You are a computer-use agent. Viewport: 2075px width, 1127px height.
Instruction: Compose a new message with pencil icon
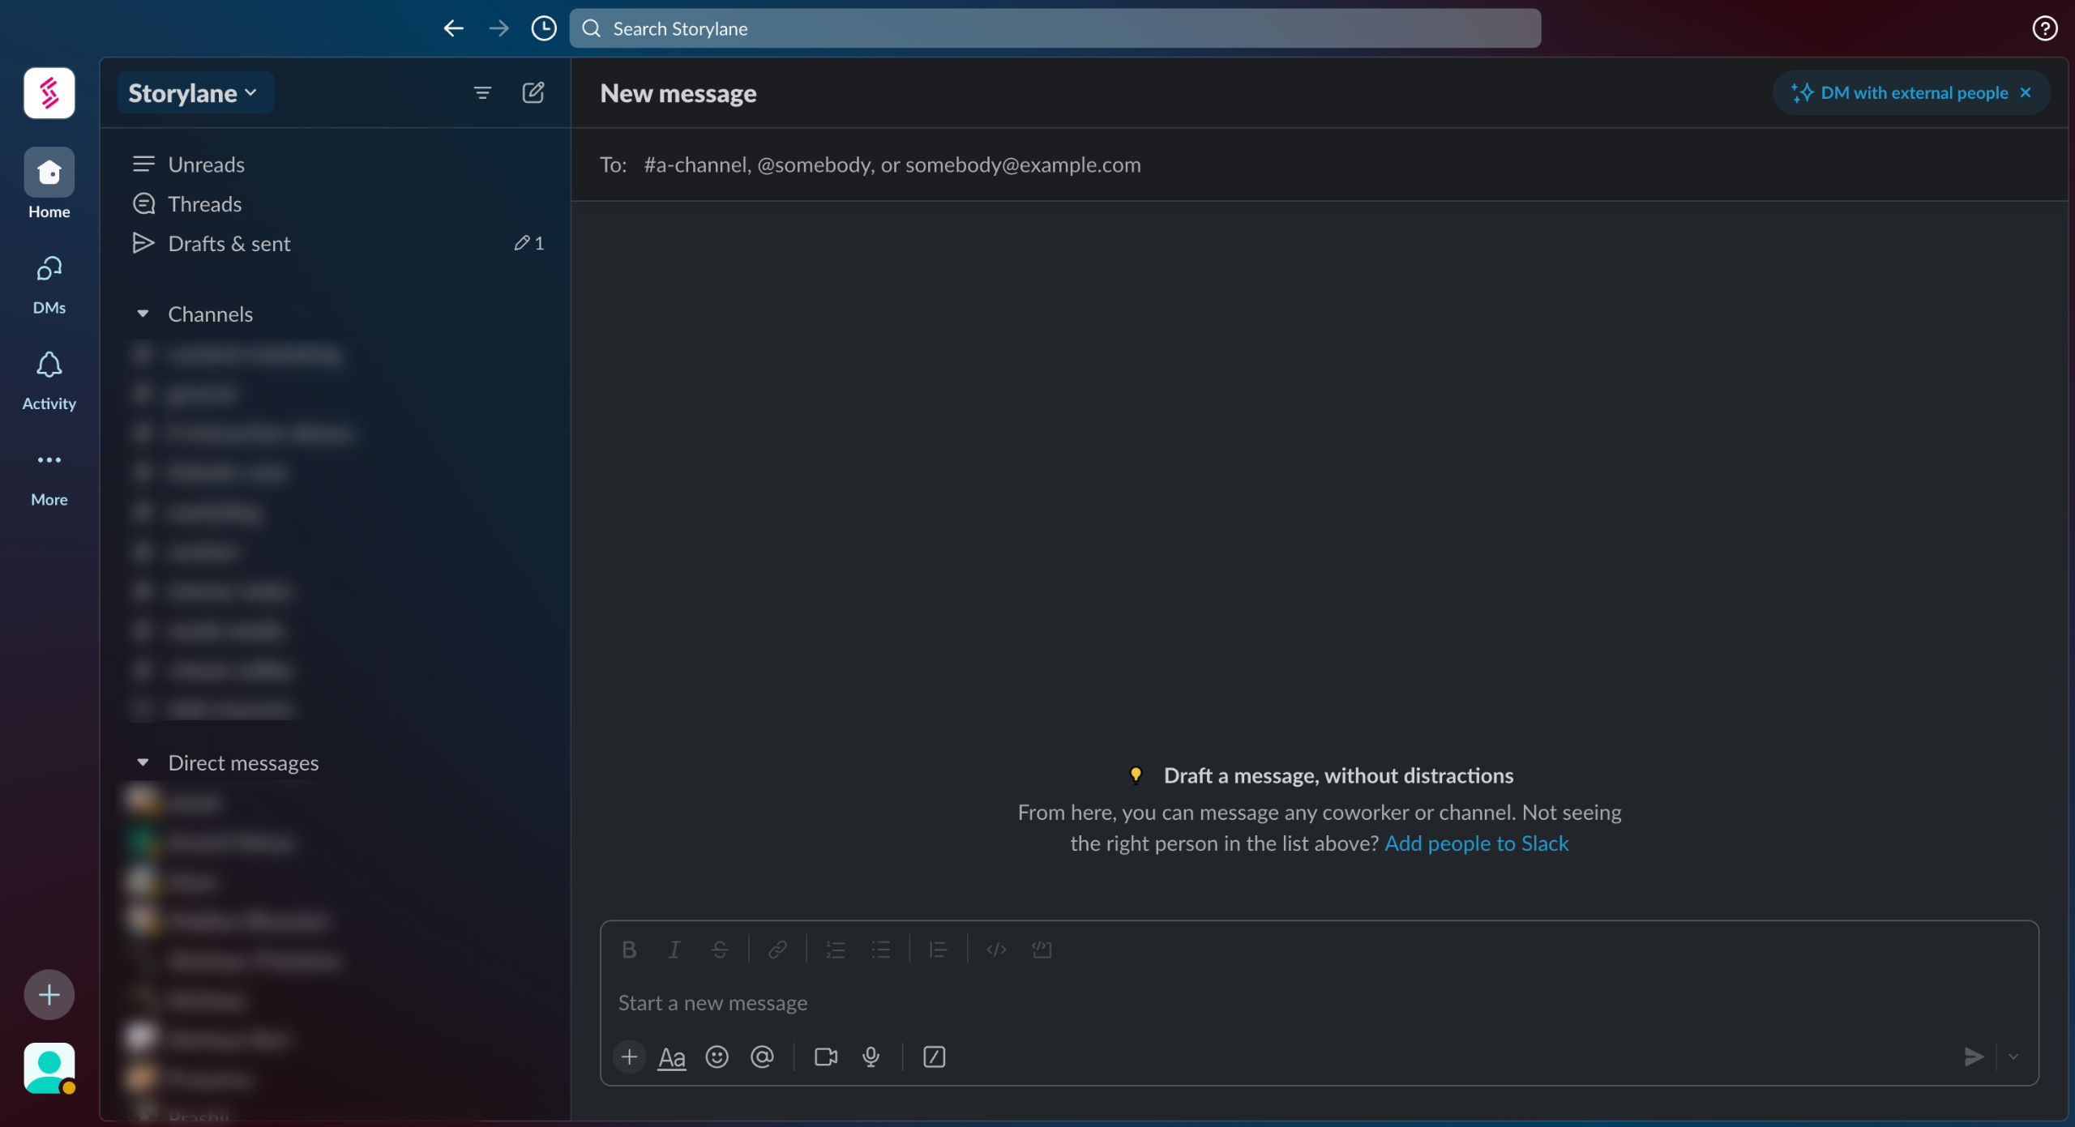click(x=533, y=93)
